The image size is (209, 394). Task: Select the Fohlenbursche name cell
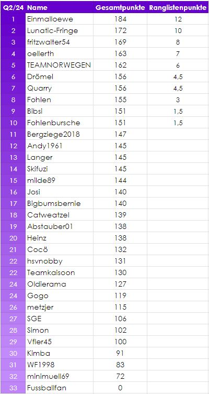(x=60, y=123)
